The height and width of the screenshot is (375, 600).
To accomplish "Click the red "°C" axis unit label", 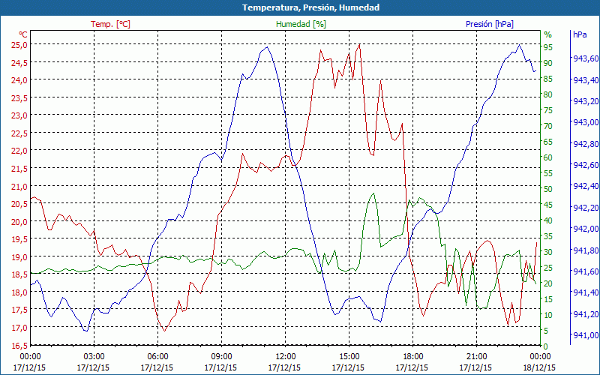I will [23, 34].
